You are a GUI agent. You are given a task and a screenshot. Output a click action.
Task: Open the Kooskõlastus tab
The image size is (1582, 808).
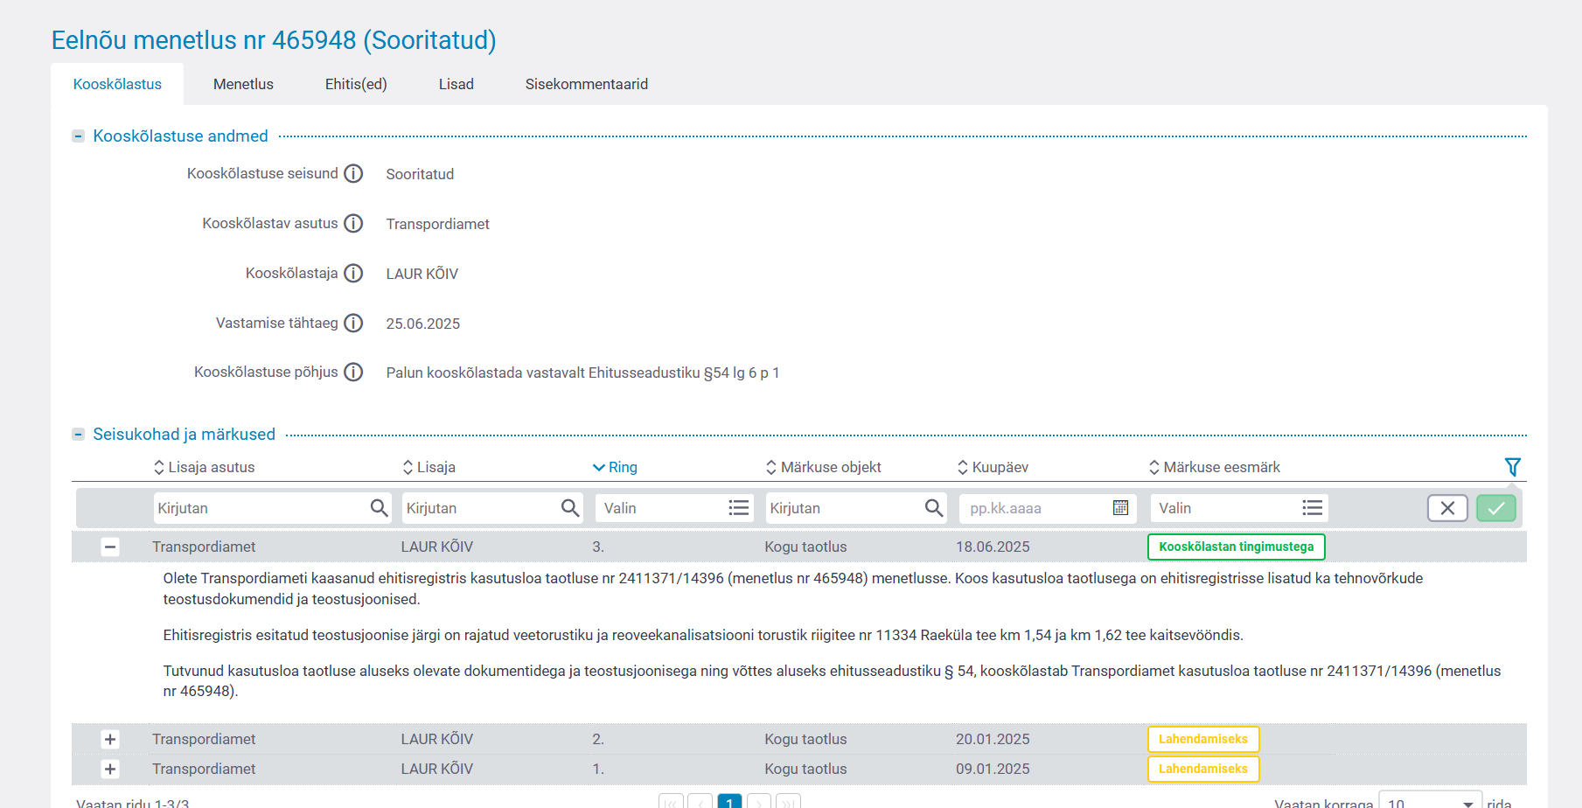pos(117,84)
